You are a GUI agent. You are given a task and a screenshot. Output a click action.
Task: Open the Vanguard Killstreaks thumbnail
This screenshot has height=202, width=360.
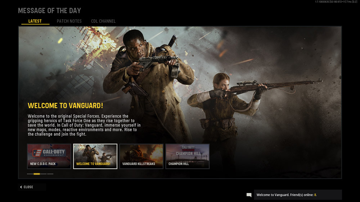(141, 156)
